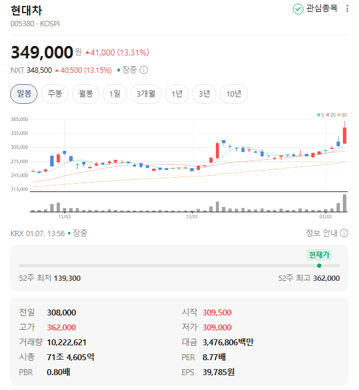Switch to the 월봉 monthly chart
359x390 pixels.
(86, 94)
